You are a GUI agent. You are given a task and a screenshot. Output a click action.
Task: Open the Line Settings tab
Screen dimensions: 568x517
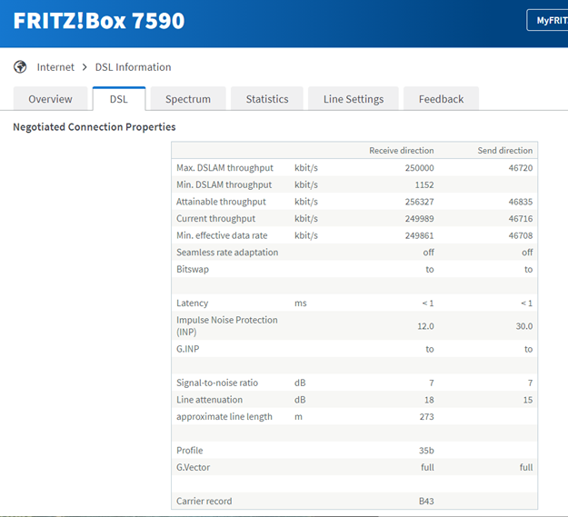354,99
